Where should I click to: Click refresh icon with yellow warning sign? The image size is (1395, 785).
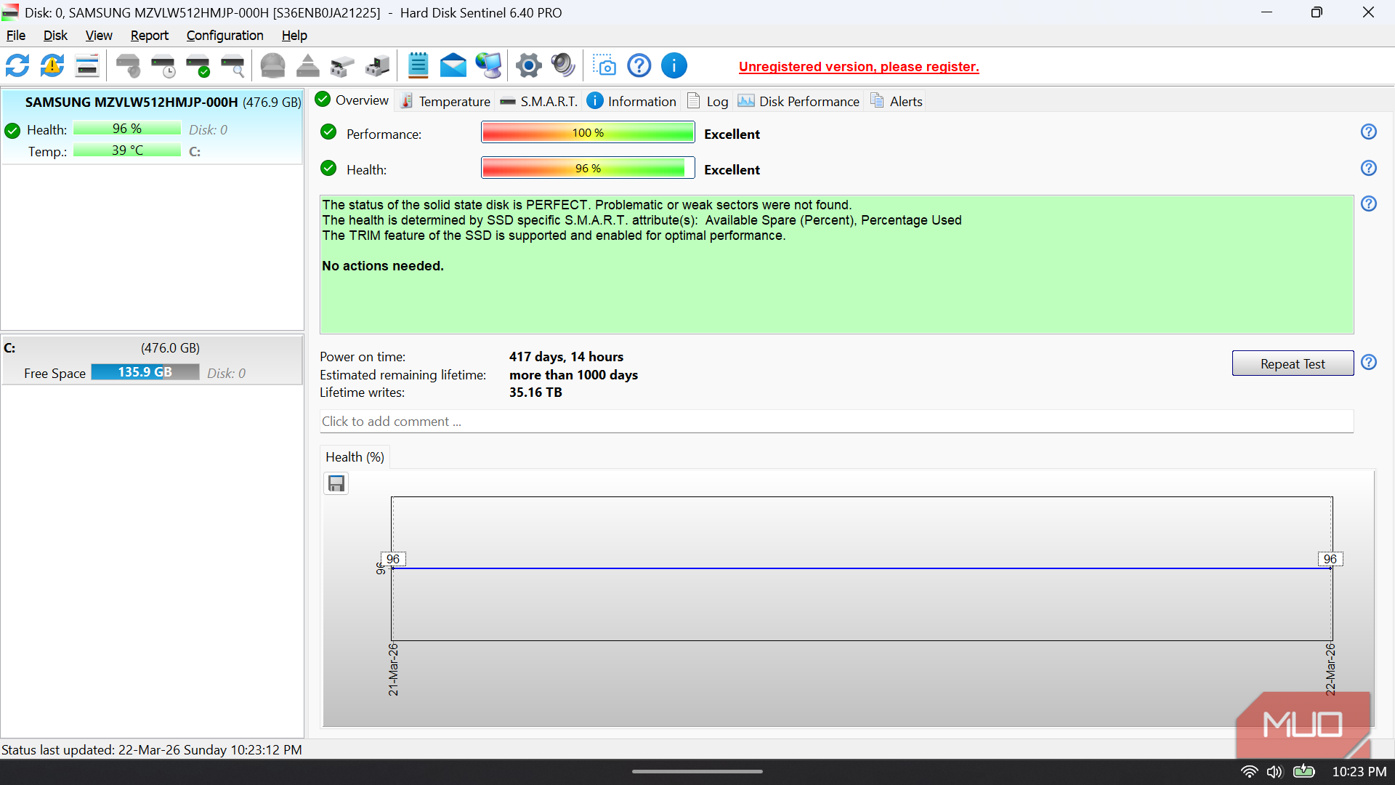point(52,66)
